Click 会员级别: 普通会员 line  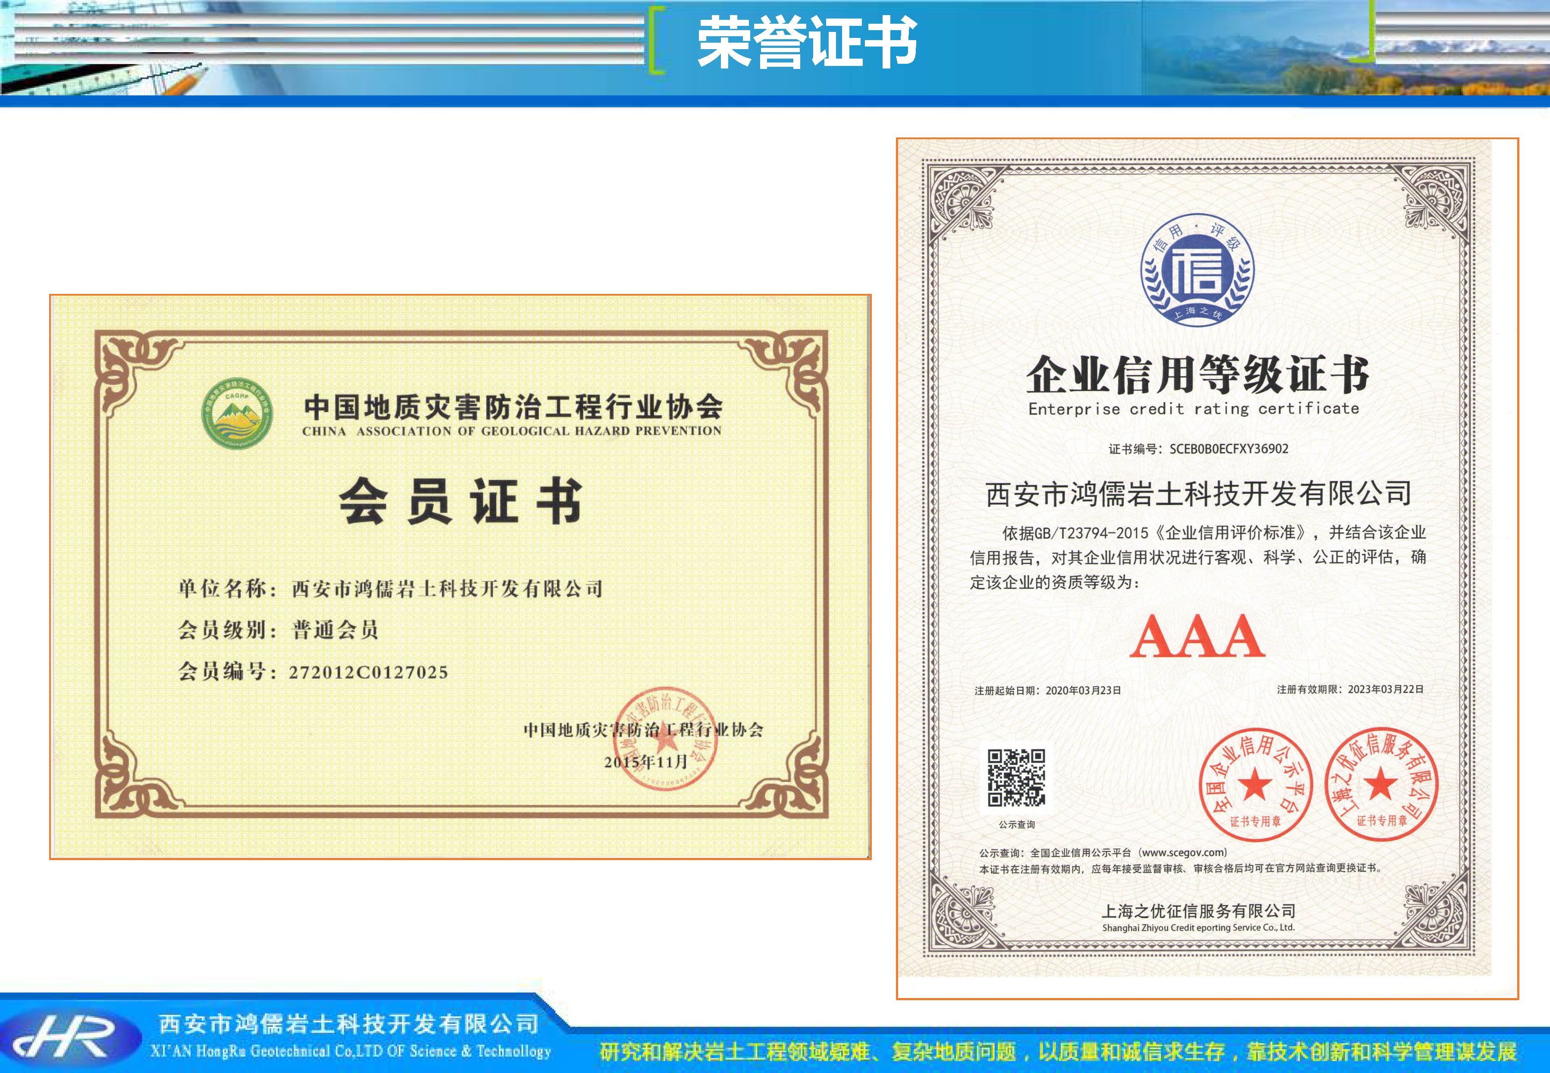point(278,630)
